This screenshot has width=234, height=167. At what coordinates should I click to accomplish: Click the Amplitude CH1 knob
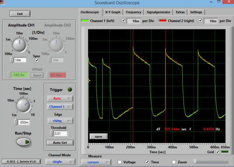19,44
